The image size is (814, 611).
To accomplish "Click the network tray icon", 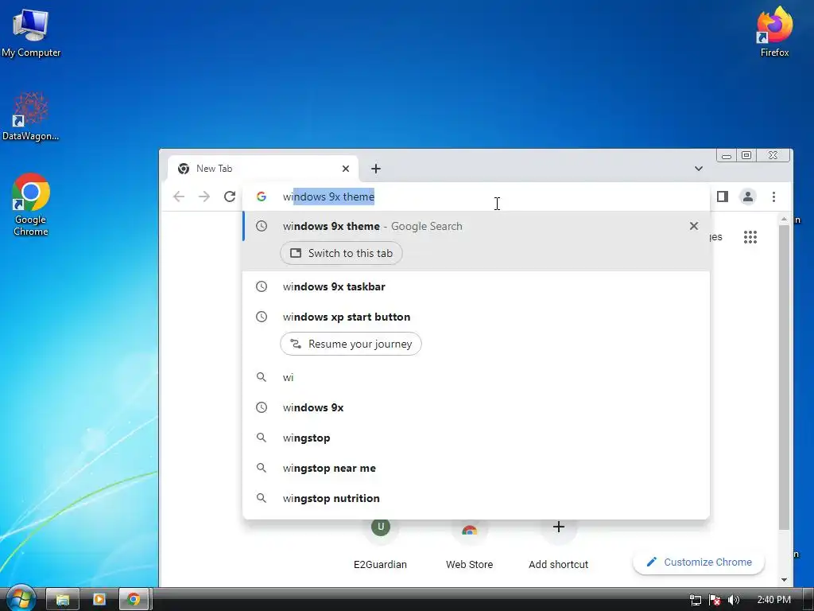I will pyautogui.click(x=695, y=600).
